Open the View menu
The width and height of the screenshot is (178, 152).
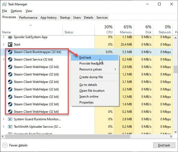coord(29,11)
